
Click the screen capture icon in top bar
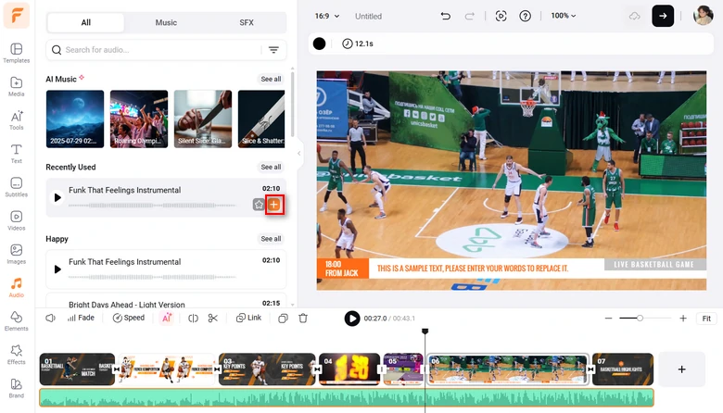[501, 16]
